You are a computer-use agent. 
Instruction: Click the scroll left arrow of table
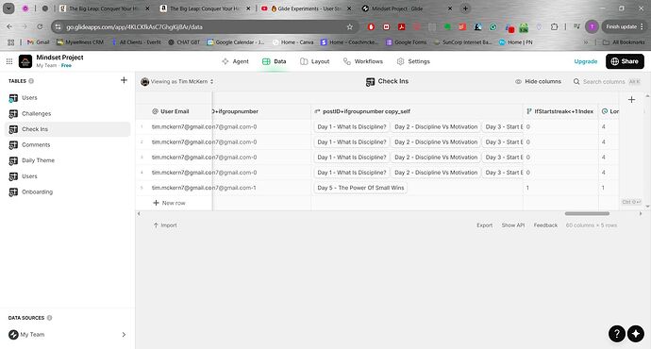click(x=139, y=214)
